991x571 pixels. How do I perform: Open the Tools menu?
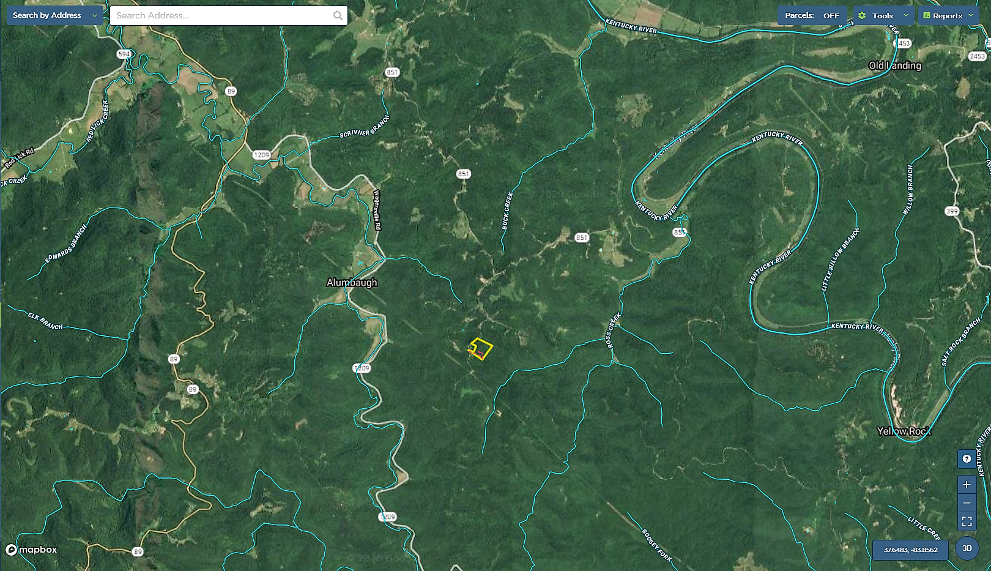[x=885, y=16]
